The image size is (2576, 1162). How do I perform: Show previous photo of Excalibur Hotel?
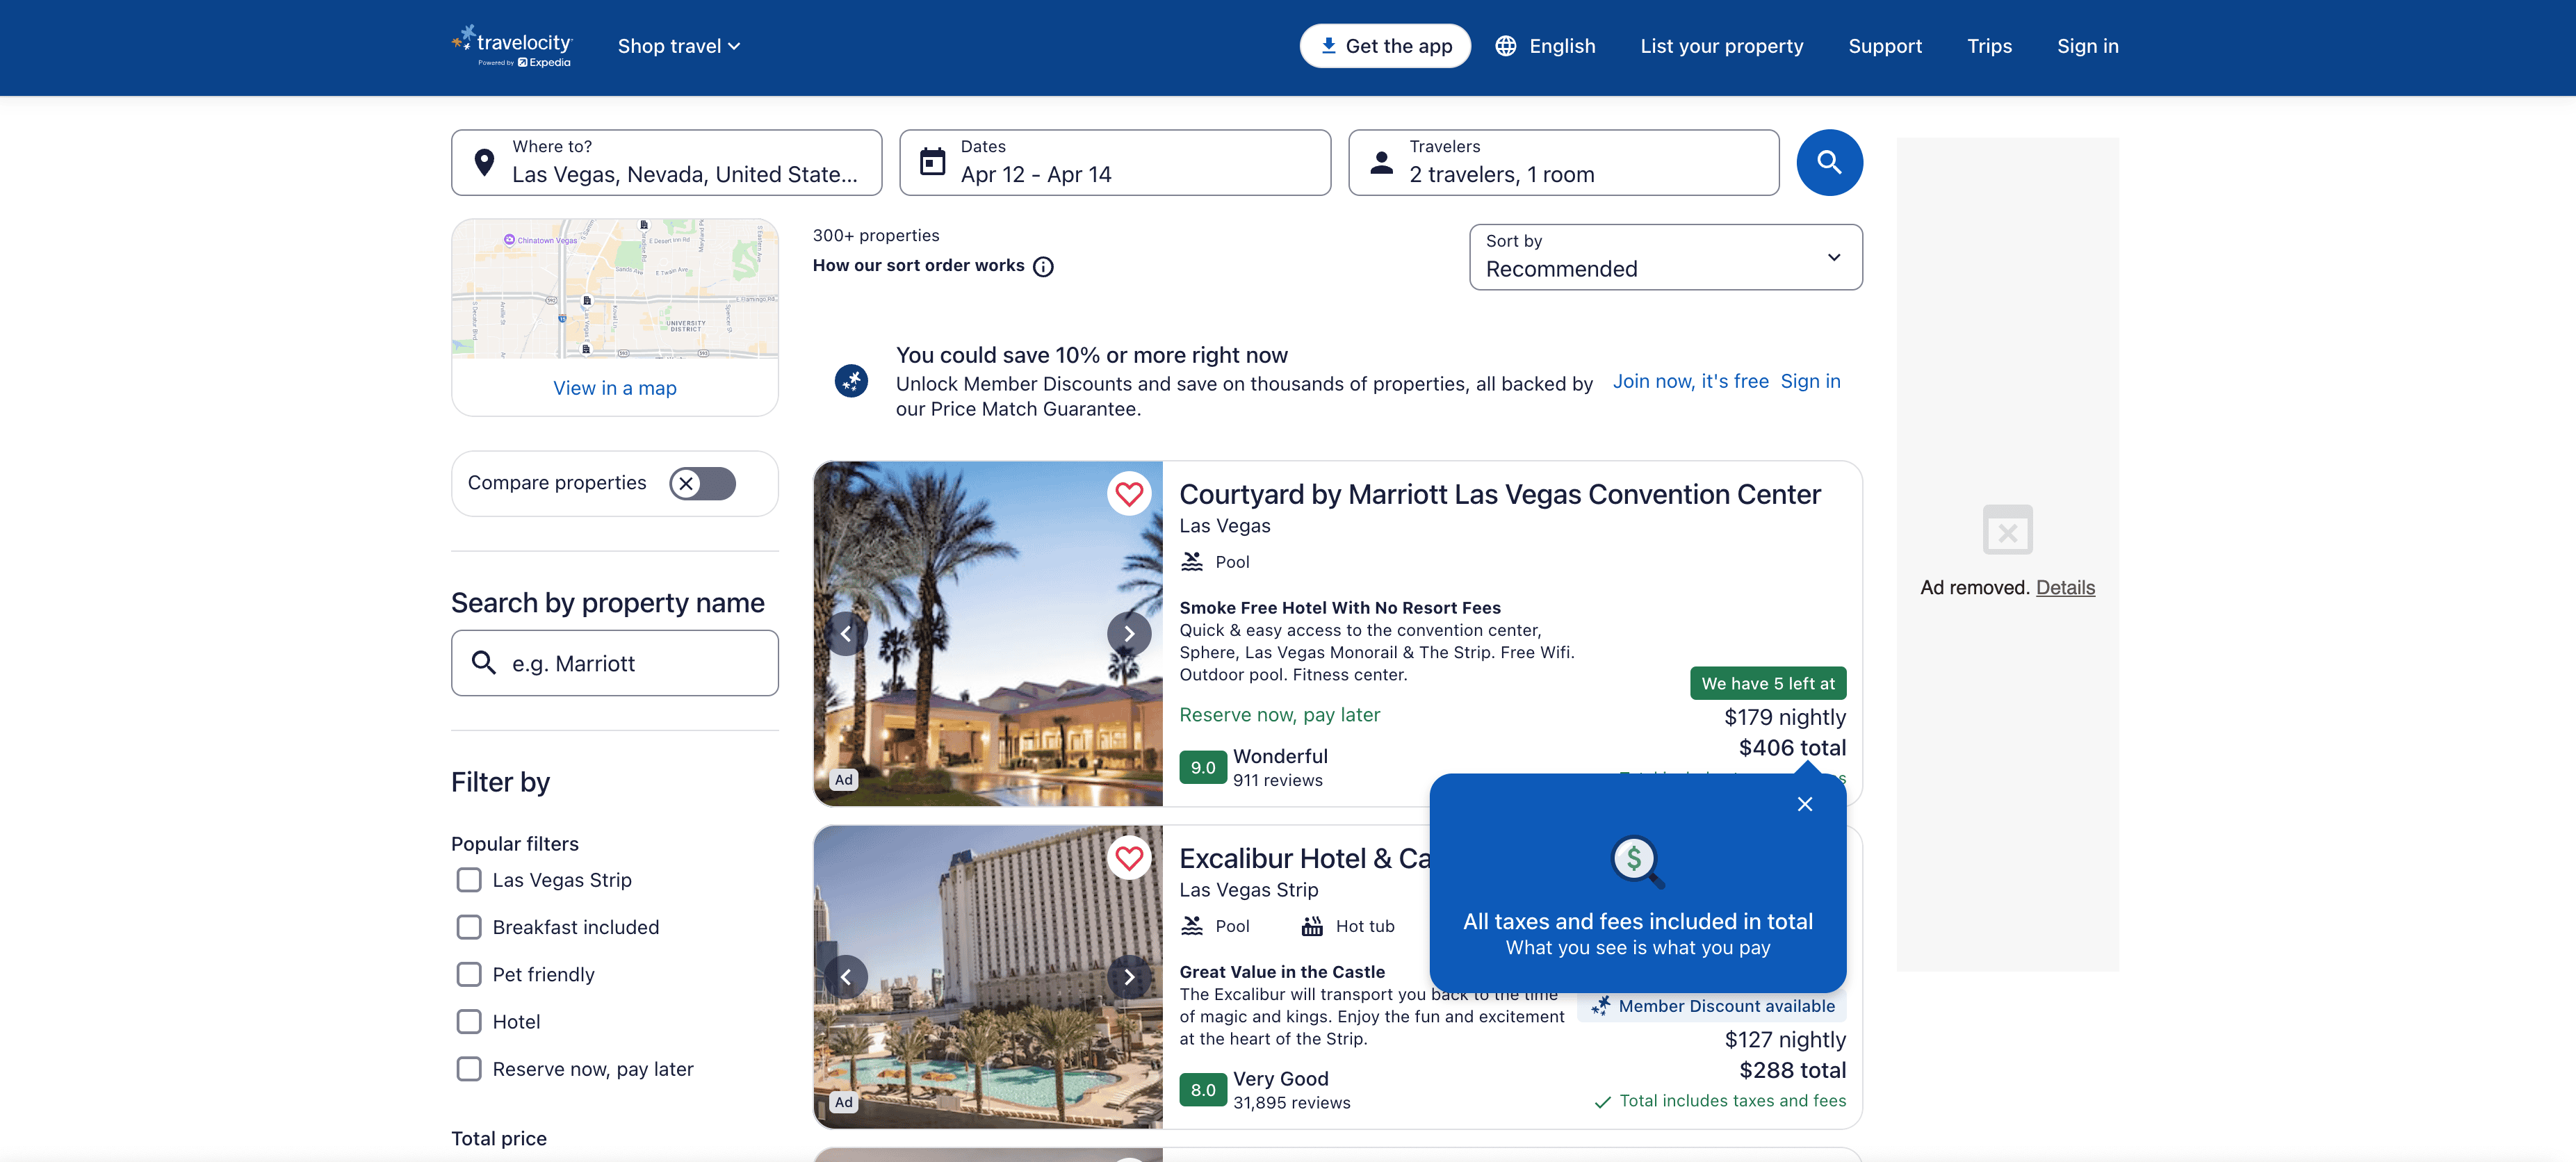coord(846,976)
